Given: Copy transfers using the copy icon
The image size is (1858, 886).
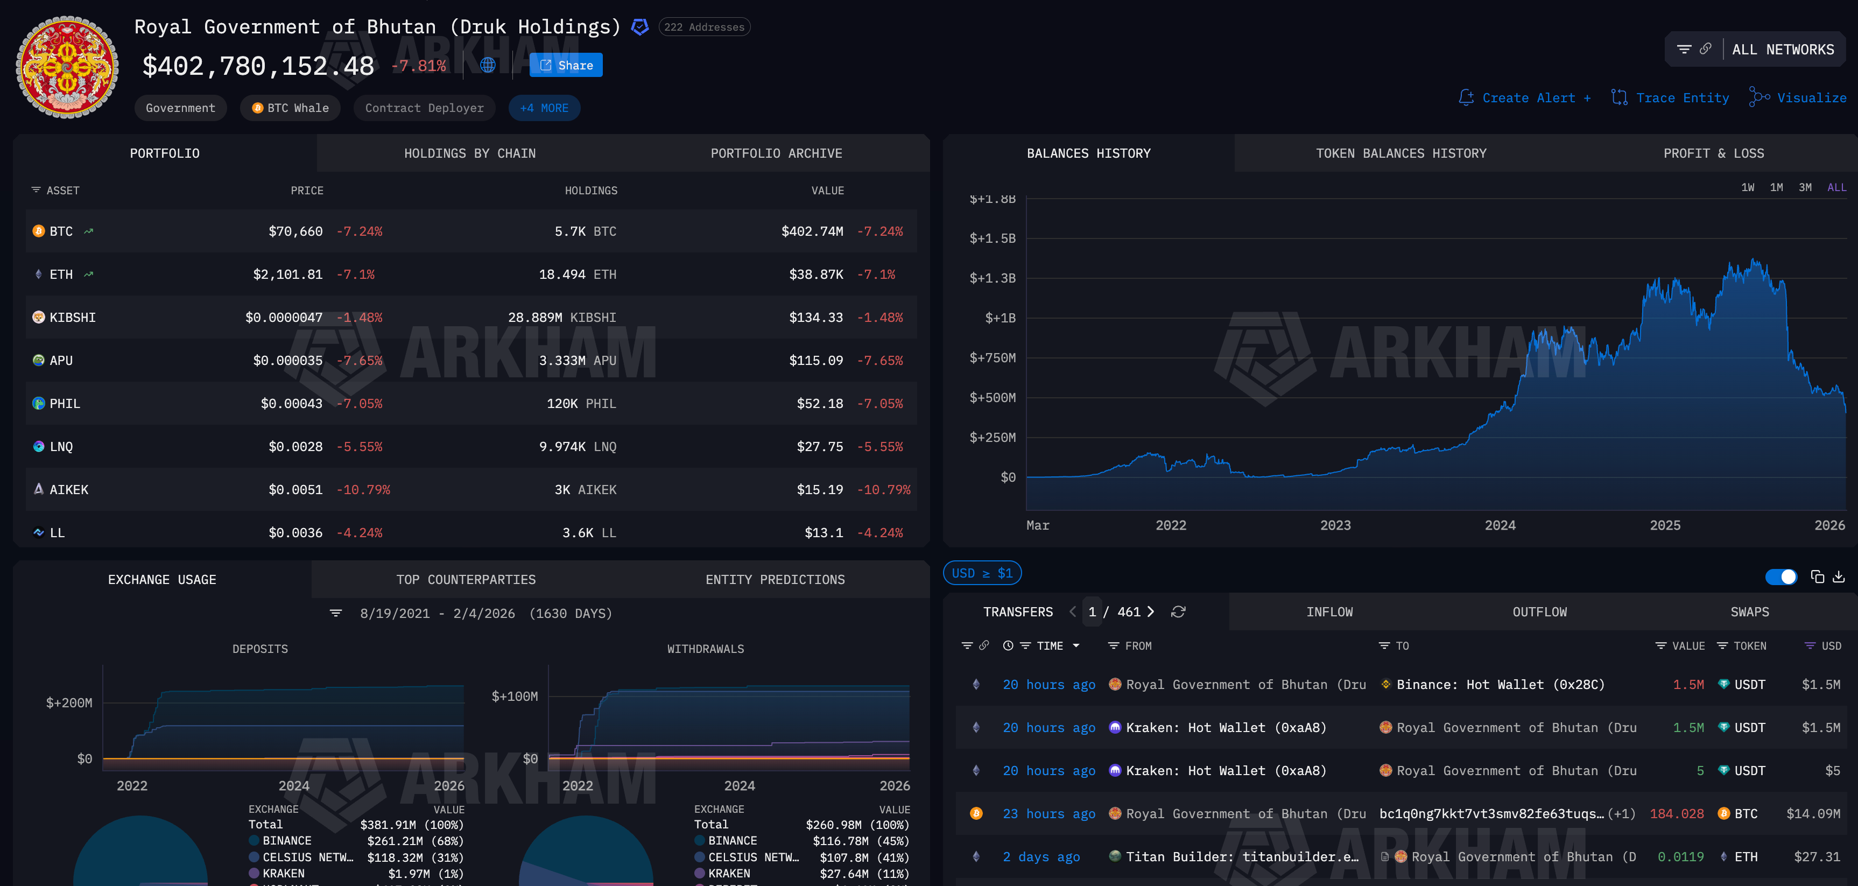Looking at the screenshot, I should pyautogui.click(x=1817, y=576).
